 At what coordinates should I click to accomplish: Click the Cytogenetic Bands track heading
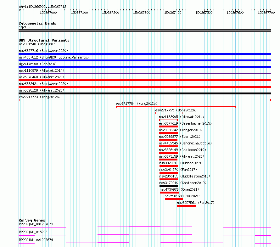(x=37, y=23)
